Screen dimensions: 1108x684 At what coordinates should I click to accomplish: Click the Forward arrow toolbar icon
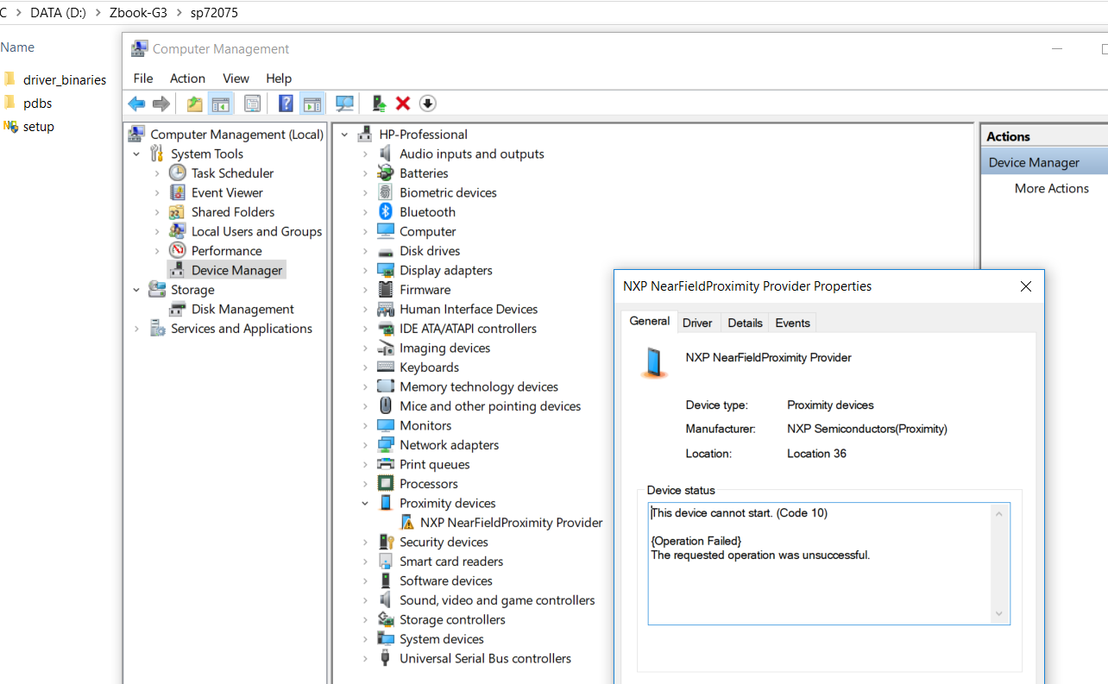point(161,104)
